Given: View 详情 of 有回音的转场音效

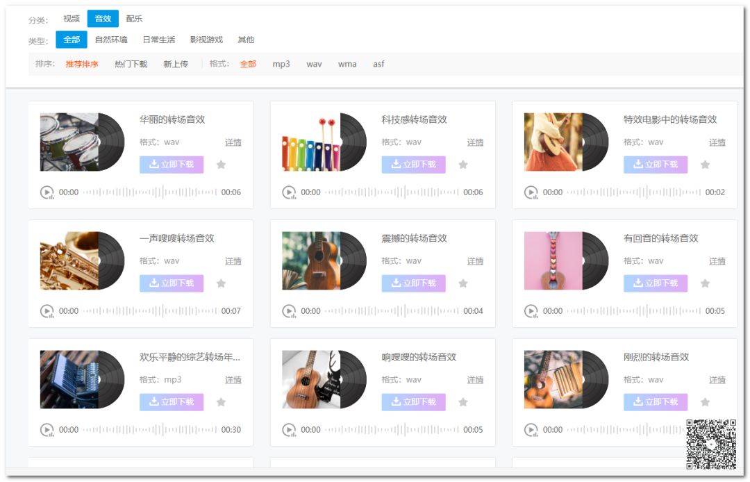Looking at the screenshot, I should (717, 261).
